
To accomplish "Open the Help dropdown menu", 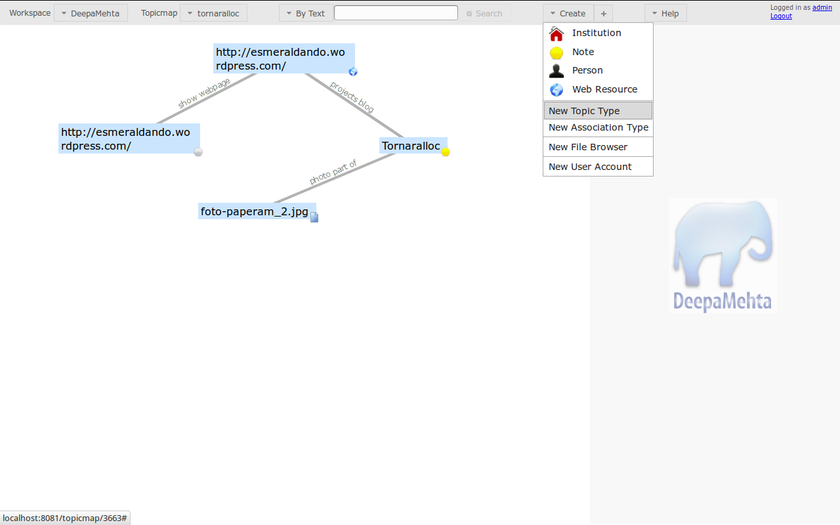I will coord(665,13).
